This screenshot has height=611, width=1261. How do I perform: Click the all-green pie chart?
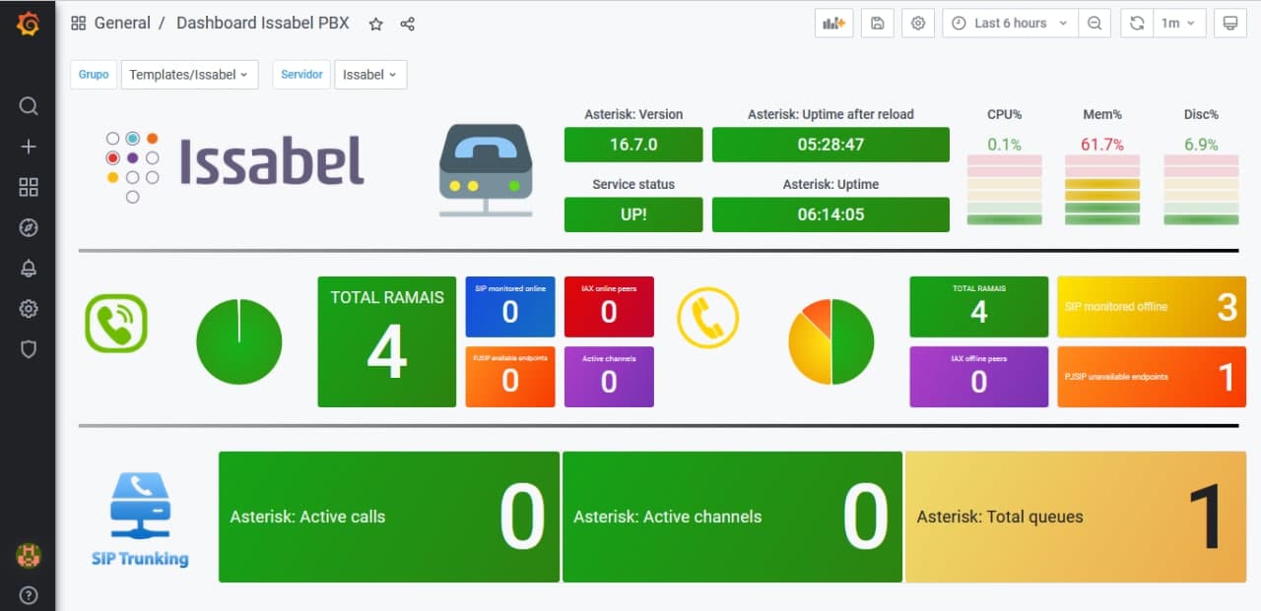[239, 342]
